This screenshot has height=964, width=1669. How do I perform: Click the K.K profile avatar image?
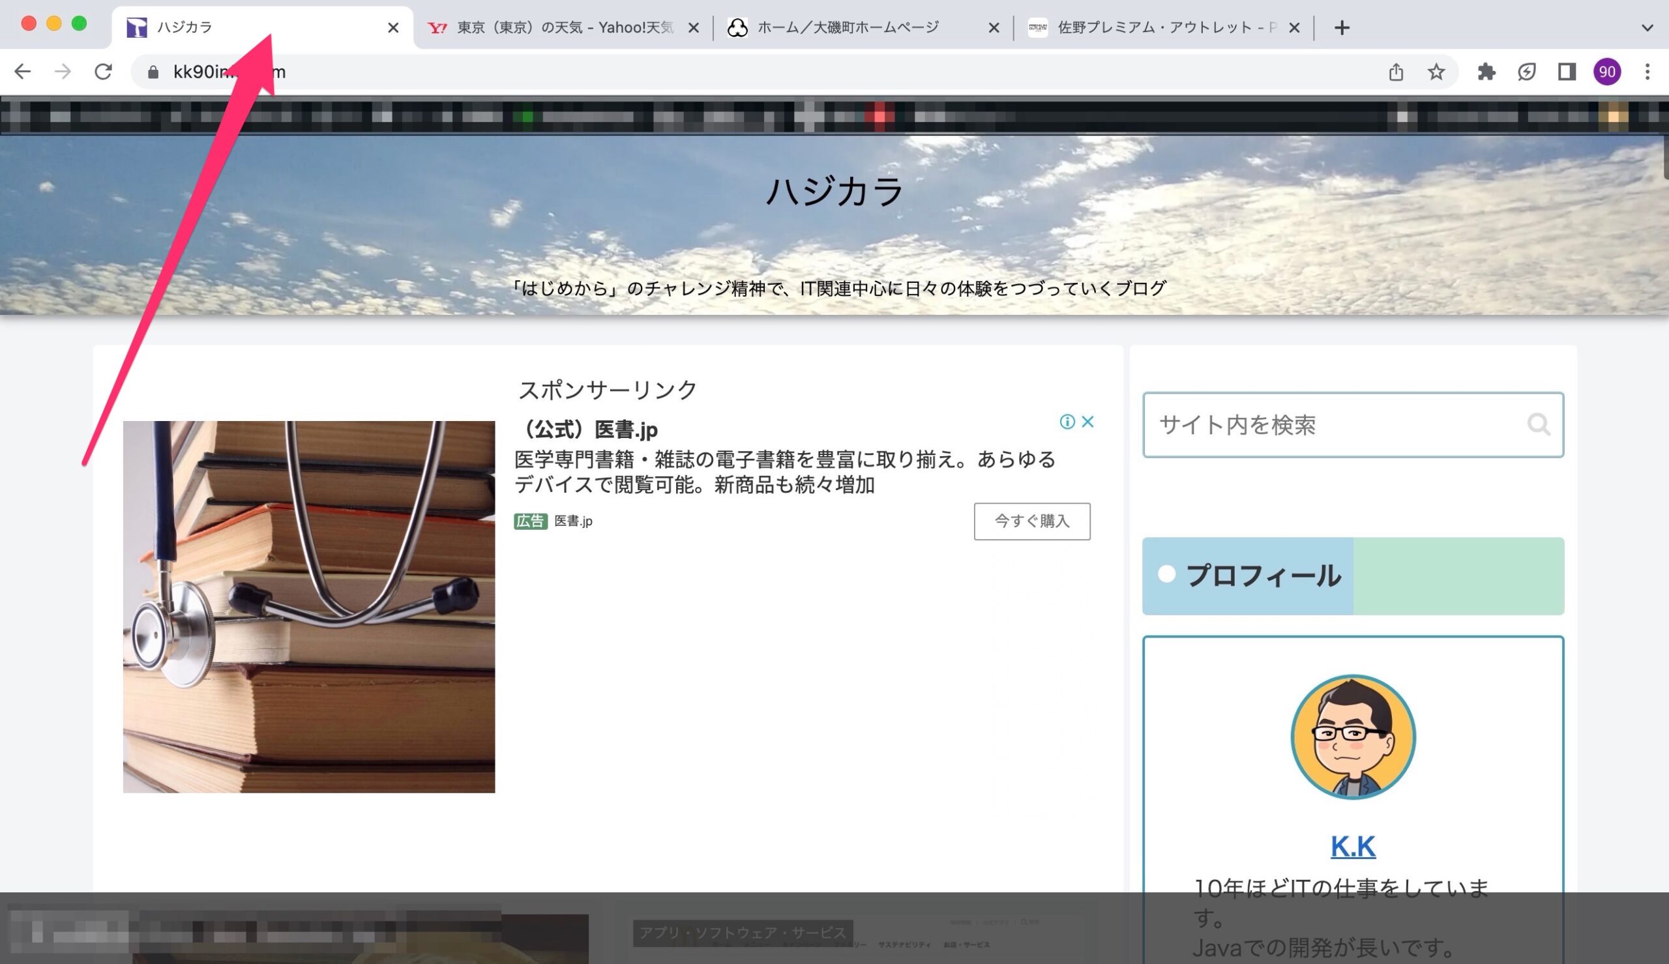[x=1353, y=737]
